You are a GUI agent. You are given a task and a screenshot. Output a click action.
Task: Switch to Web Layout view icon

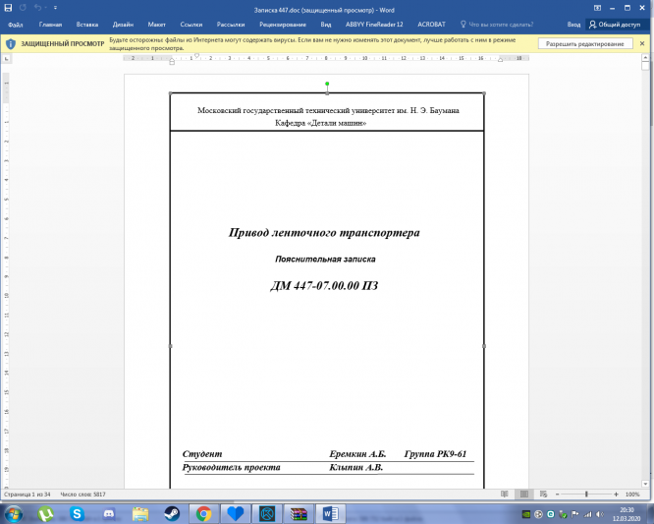tap(543, 495)
